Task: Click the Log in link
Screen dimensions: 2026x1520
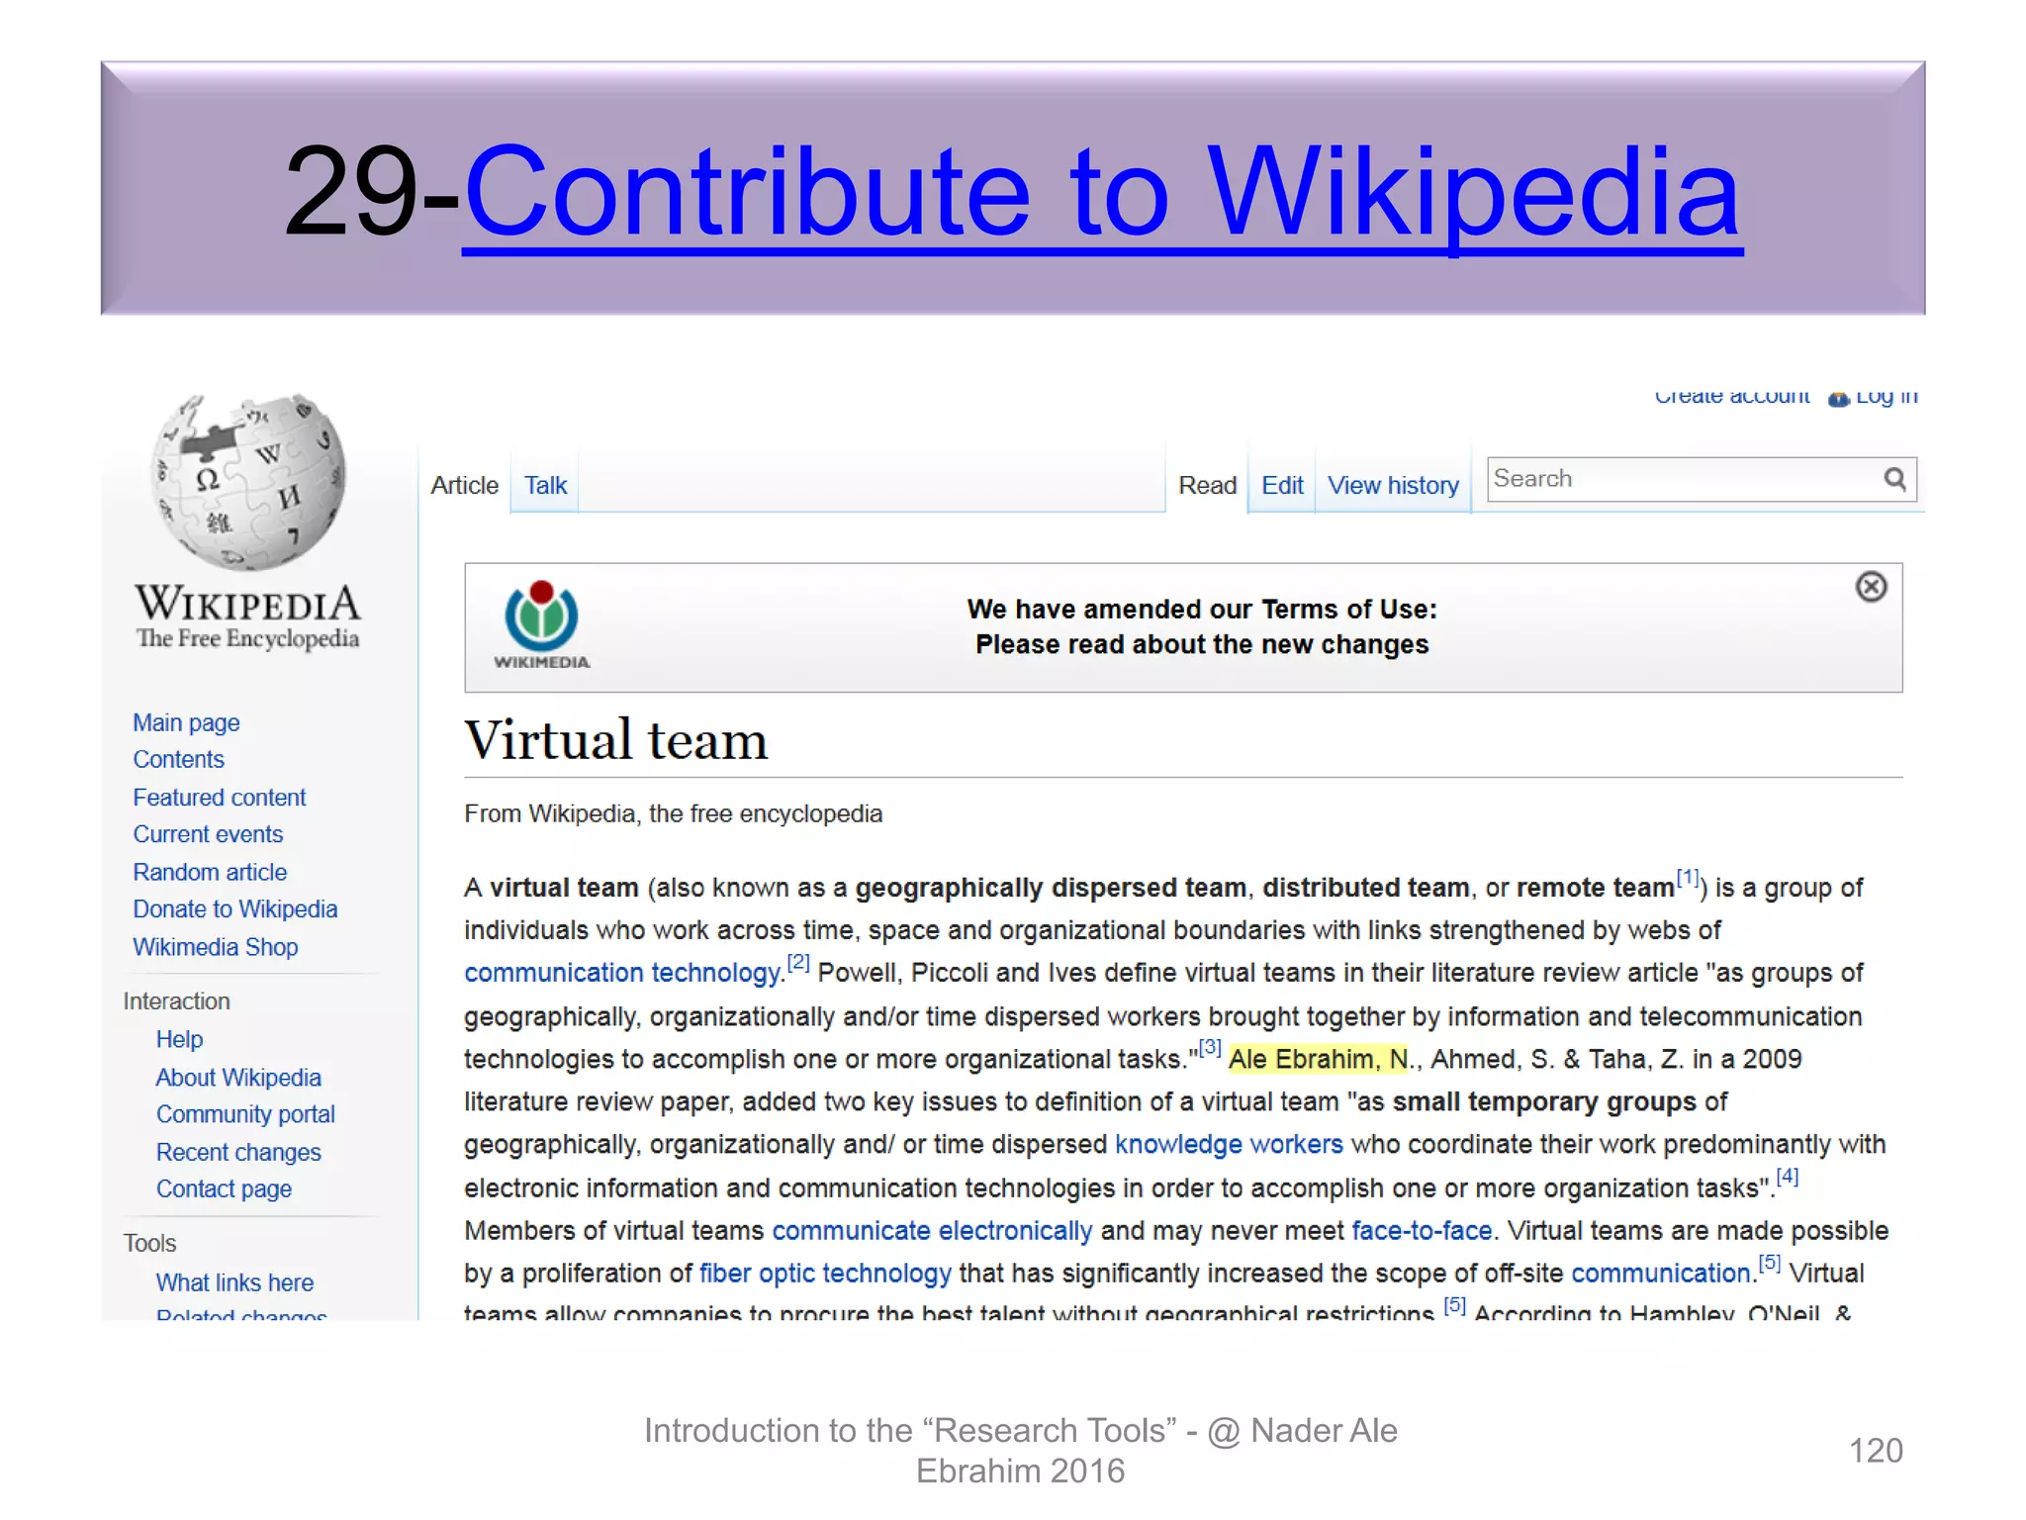Action: (x=1886, y=397)
